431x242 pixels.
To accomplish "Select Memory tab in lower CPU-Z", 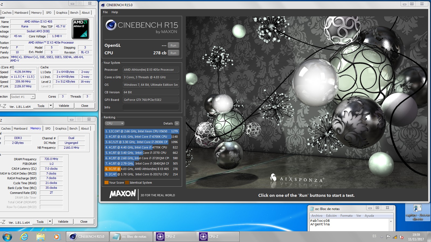I will 36,128.
